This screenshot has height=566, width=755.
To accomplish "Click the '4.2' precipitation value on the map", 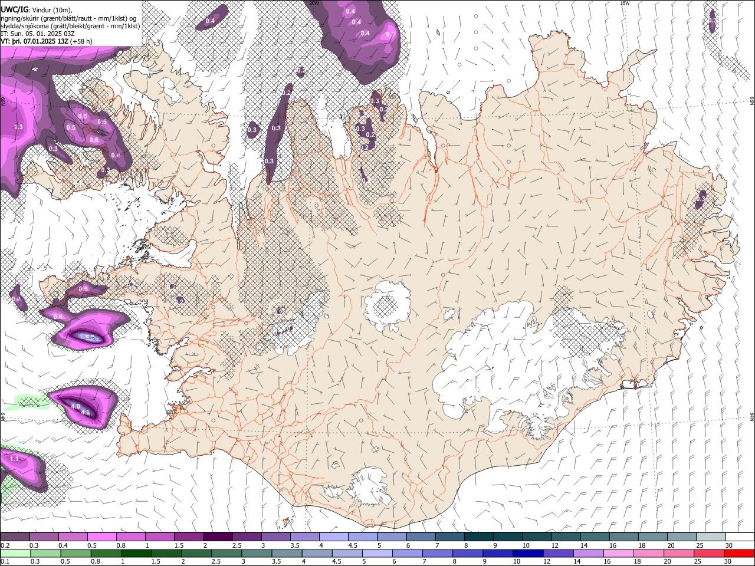I will point(86,412).
